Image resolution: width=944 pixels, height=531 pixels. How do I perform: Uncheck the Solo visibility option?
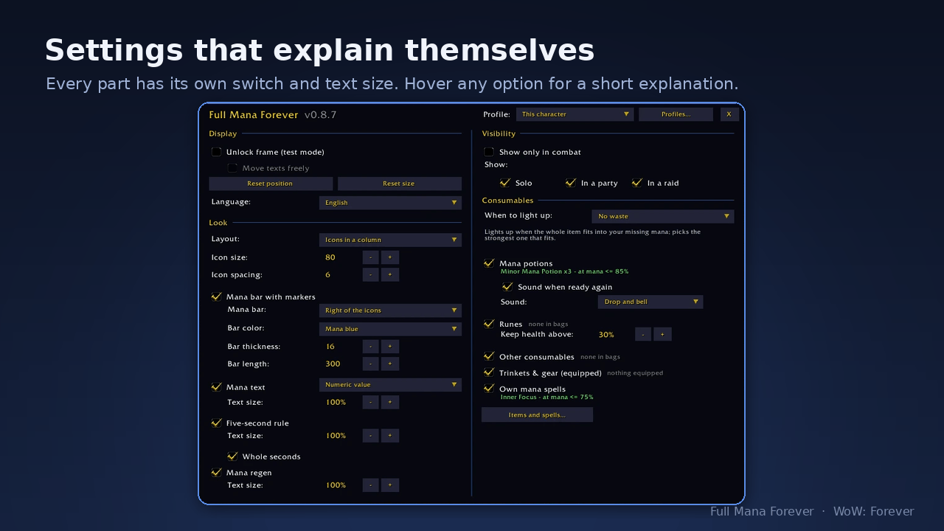[x=505, y=183]
